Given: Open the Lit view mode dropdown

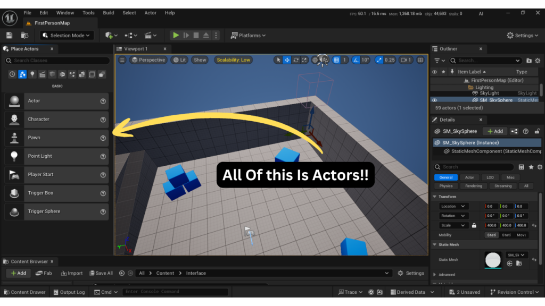Looking at the screenshot, I should pos(180,60).
